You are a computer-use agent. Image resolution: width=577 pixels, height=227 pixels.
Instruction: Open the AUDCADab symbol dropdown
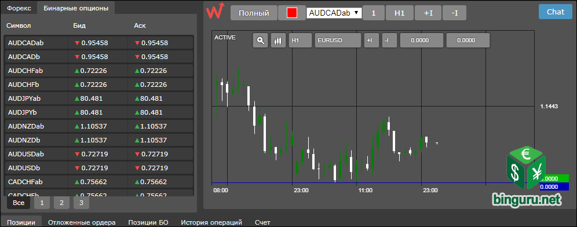[x=334, y=13]
